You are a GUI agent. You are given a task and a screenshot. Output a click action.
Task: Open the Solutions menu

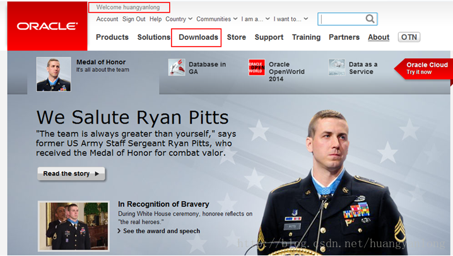(154, 37)
